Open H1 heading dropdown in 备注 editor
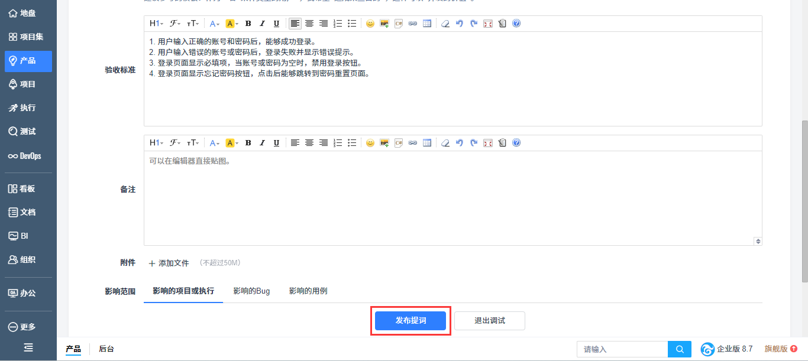This screenshot has width=808, height=361. coord(156,143)
